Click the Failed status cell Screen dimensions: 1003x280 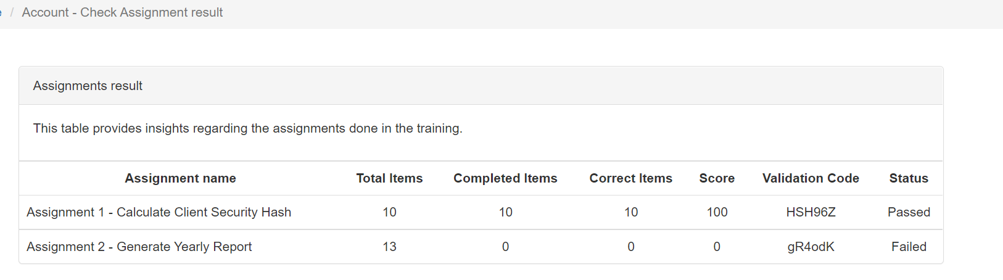(909, 247)
